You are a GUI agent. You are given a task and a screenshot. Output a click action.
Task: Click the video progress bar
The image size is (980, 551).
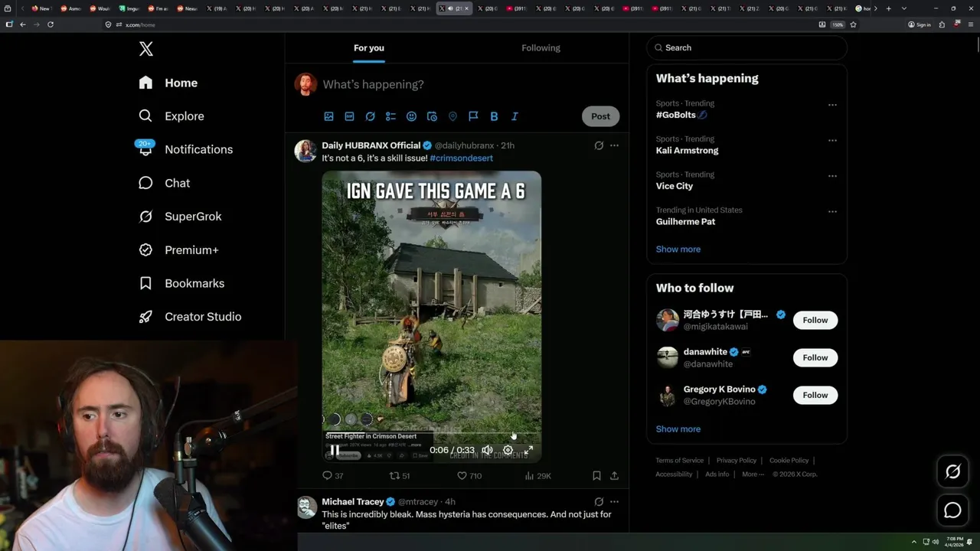pos(432,435)
